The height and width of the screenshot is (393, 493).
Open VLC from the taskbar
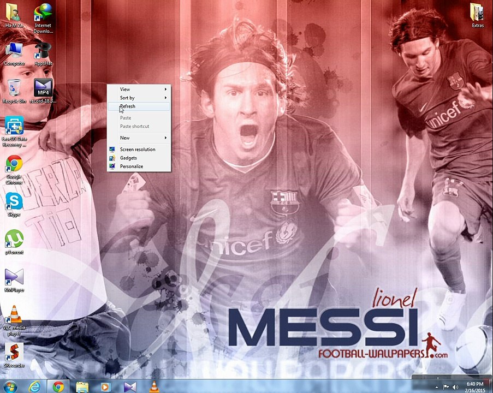click(x=154, y=386)
